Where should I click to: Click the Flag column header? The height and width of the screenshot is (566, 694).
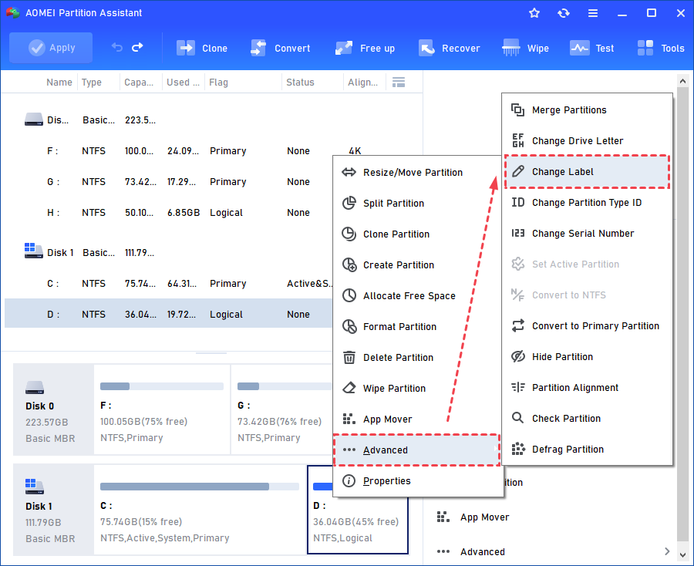[x=219, y=83]
